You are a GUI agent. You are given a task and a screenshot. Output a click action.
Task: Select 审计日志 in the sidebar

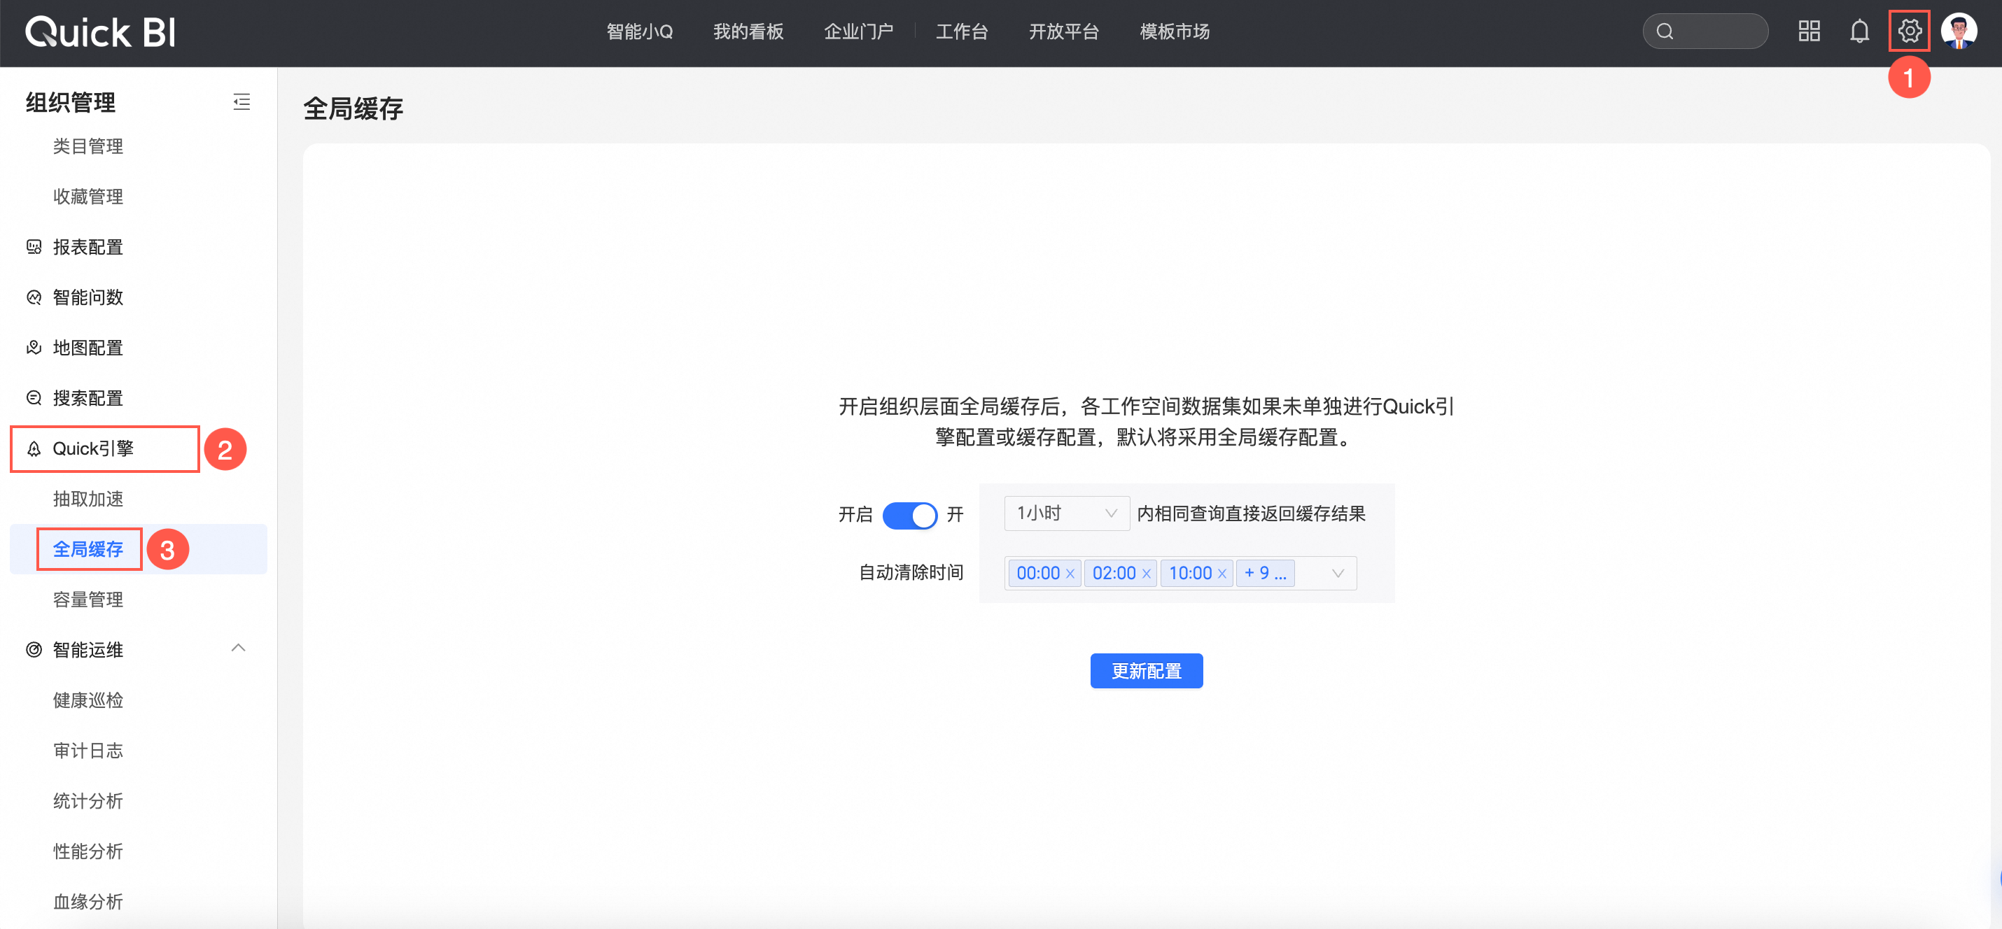pos(87,751)
